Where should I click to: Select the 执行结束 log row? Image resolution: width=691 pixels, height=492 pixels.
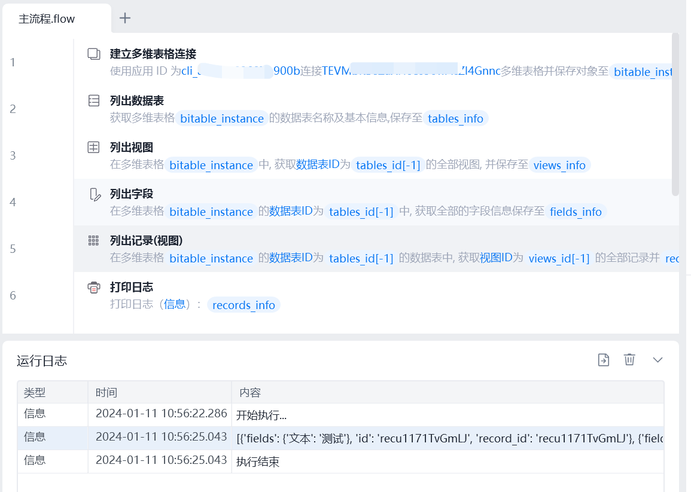(340, 462)
